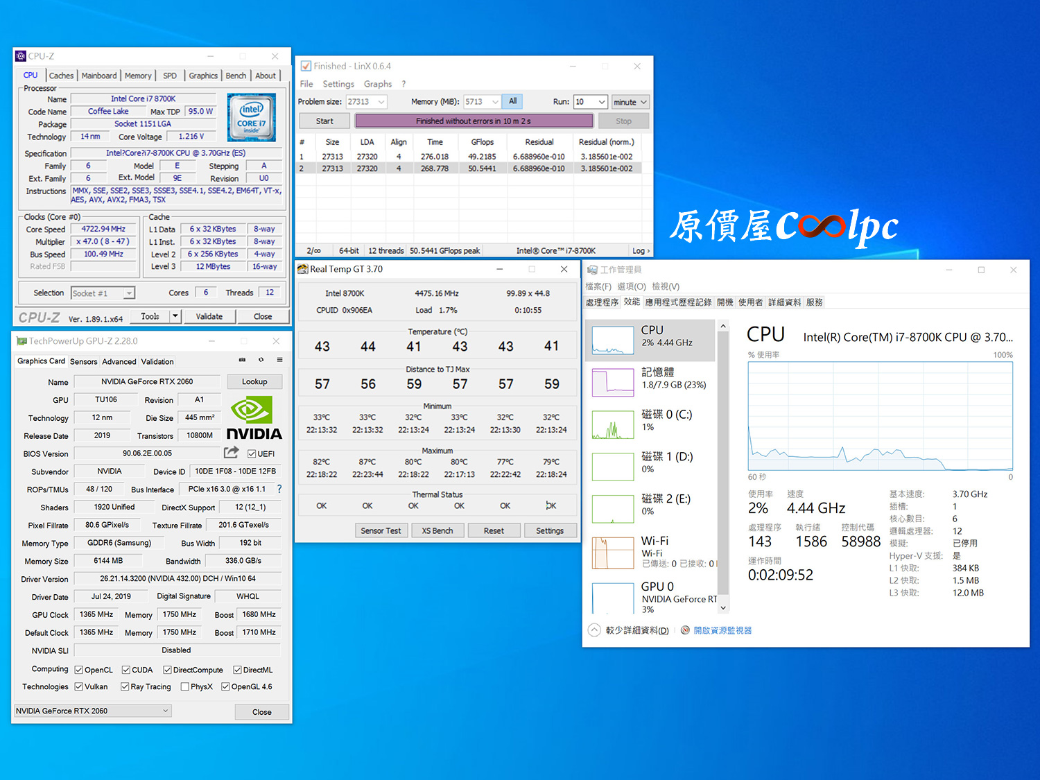Click 較少詳細資料 link in Task Manager
The width and height of the screenshot is (1040, 780).
[x=637, y=630]
